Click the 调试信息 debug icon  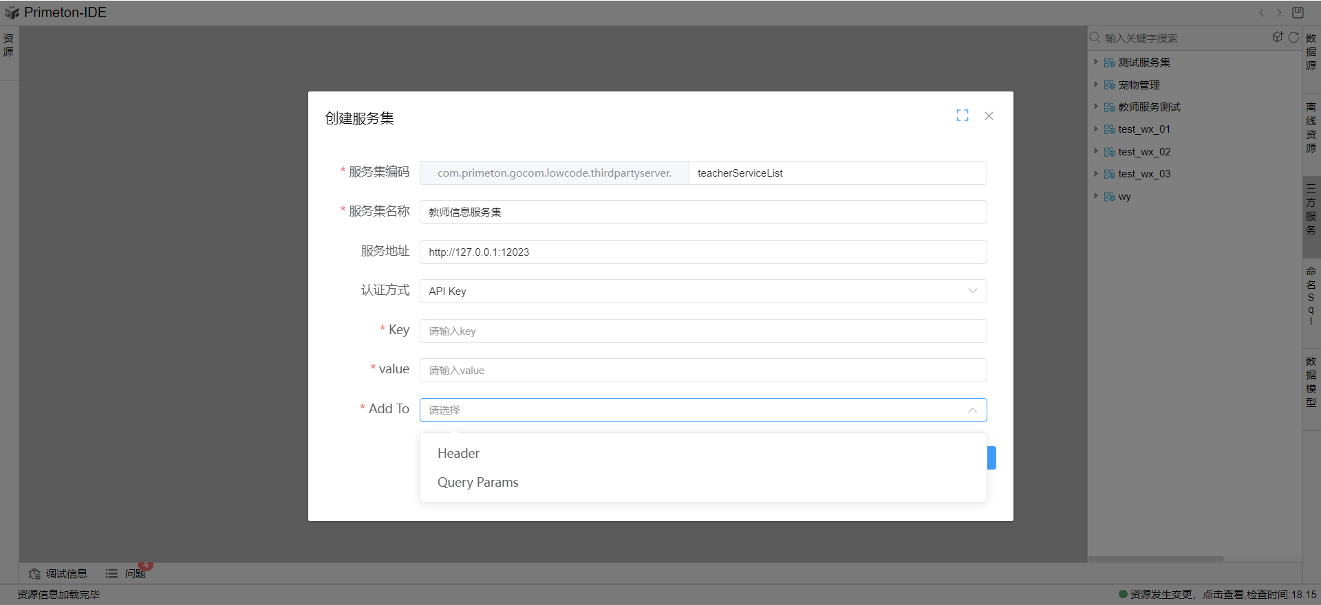(x=34, y=573)
